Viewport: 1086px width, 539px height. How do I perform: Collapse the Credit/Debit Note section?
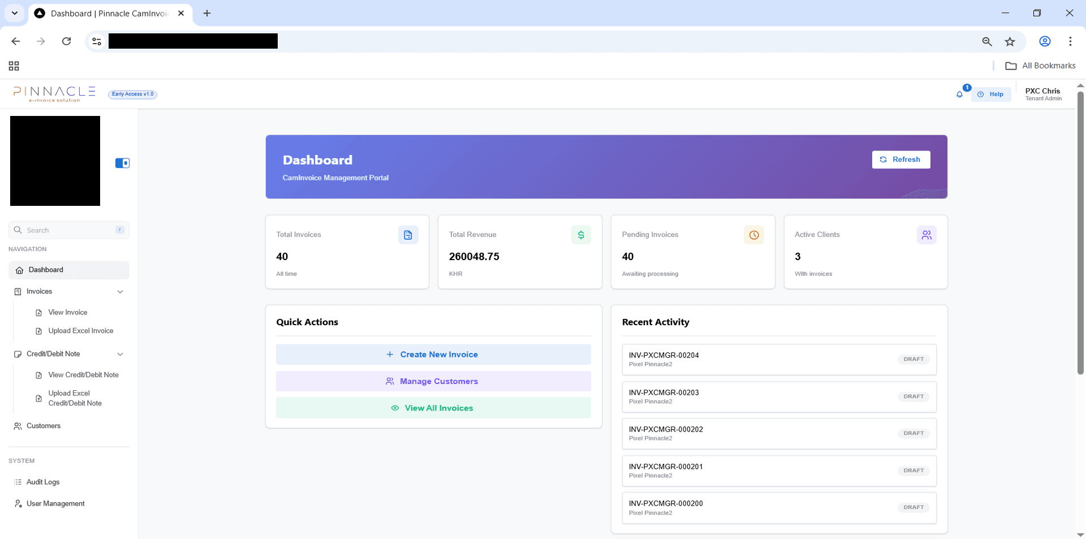(120, 354)
